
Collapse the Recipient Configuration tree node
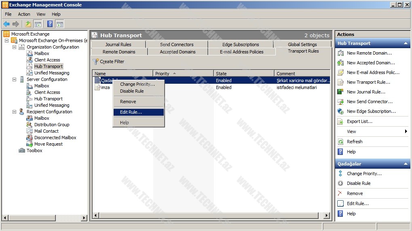(x=15, y=112)
